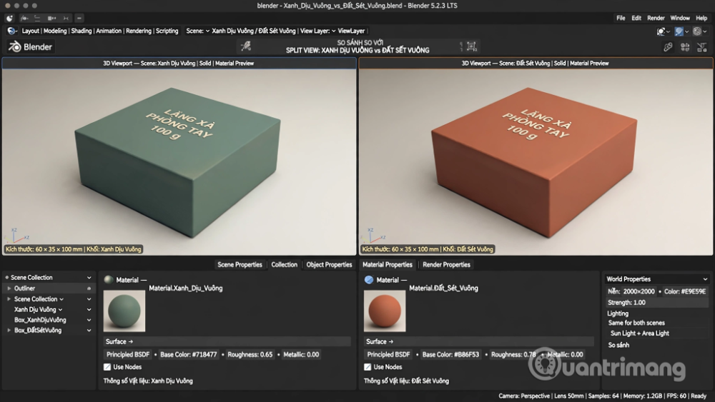The image size is (715, 402).
Task: Click the four-panel layout icon top right
Action: click(684, 47)
